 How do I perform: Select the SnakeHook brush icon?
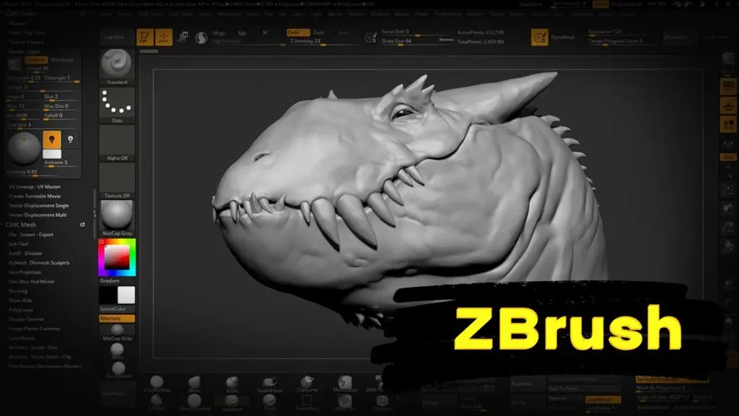click(270, 384)
